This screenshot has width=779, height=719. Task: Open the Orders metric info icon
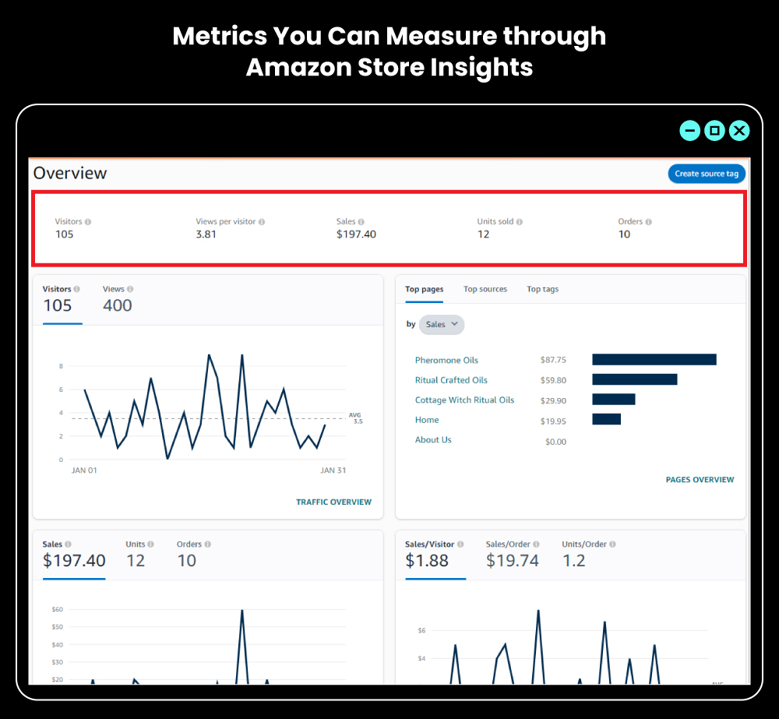(x=649, y=221)
